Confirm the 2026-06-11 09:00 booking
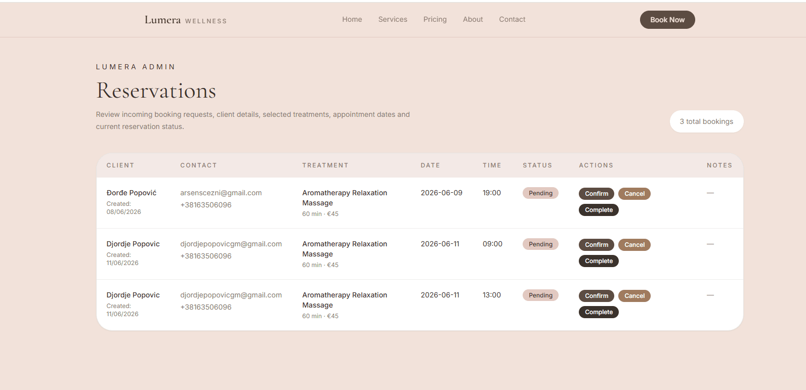The image size is (806, 390). point(597,245)
